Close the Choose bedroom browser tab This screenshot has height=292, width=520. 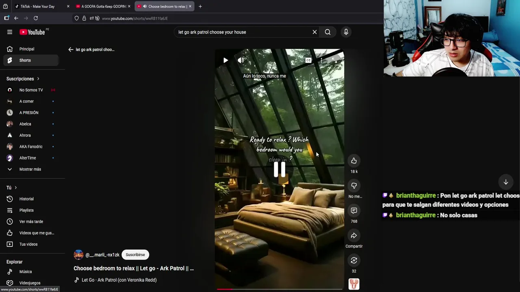189,6
